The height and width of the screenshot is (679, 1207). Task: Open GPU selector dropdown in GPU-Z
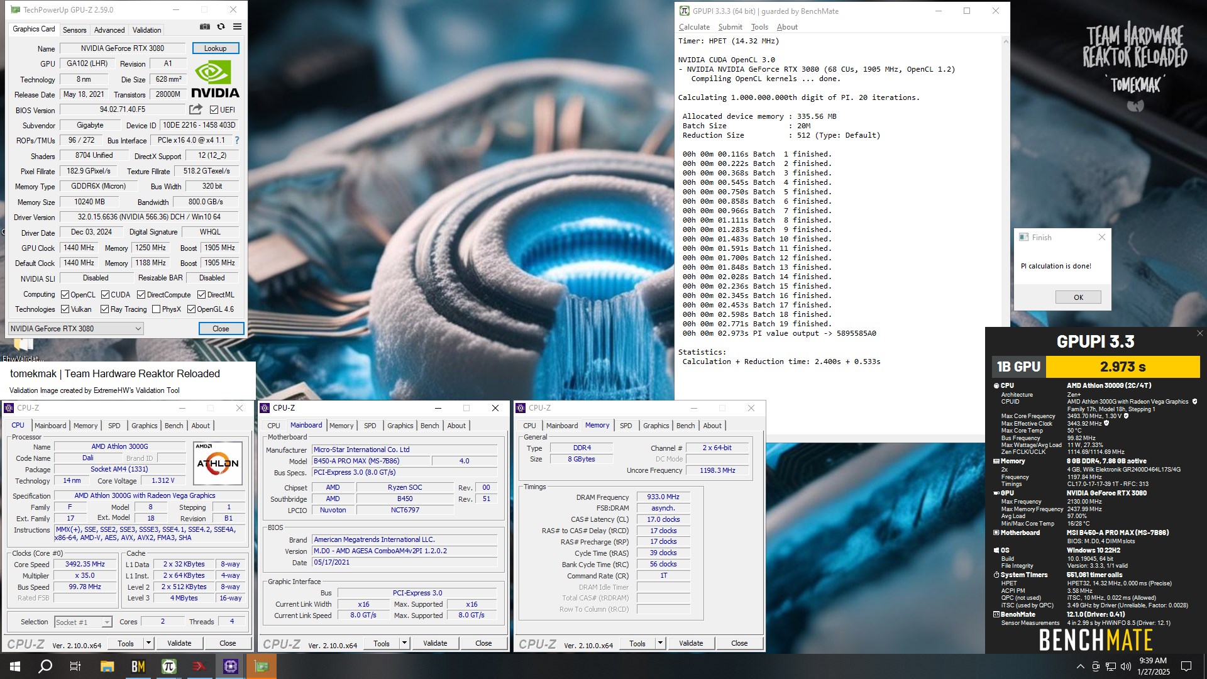[75, 329]
